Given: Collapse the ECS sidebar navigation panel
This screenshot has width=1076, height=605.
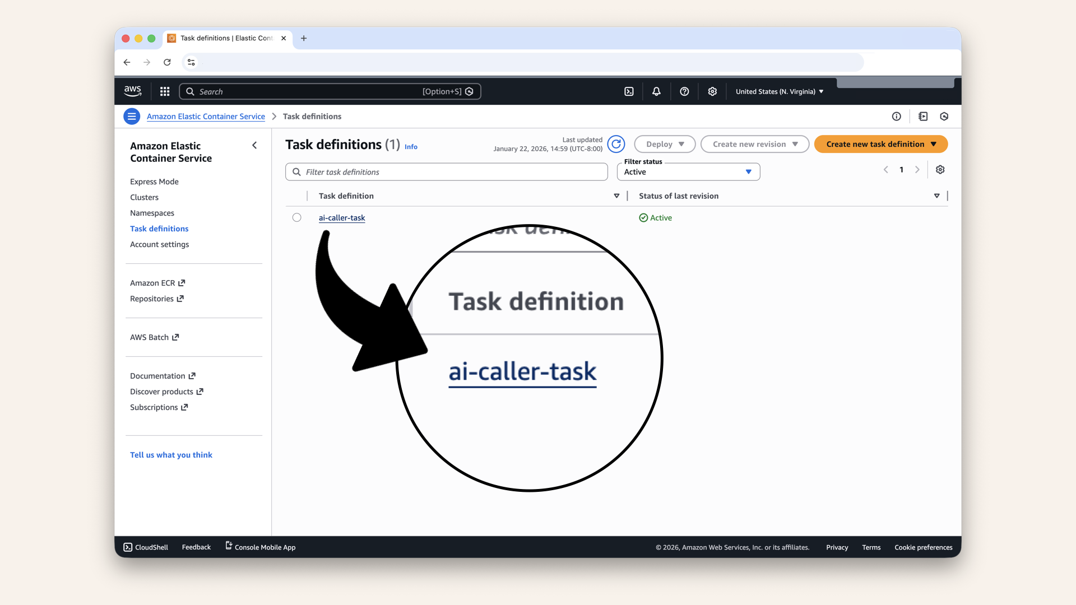Looking at the screenshot, I should [x=254, y=145].
